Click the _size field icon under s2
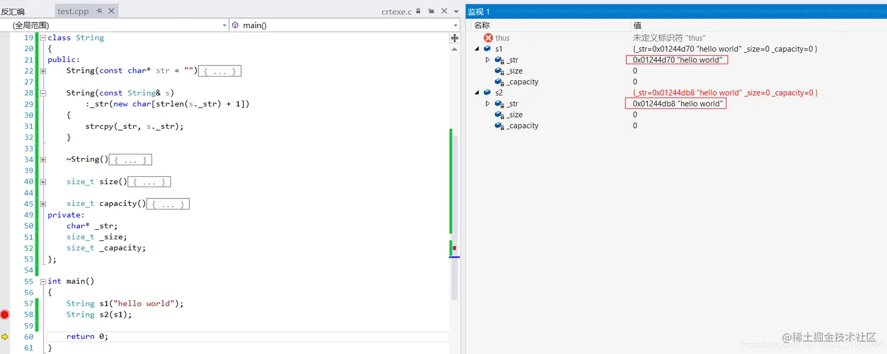The height and width of the screenshot is (354, 887). 499,115
